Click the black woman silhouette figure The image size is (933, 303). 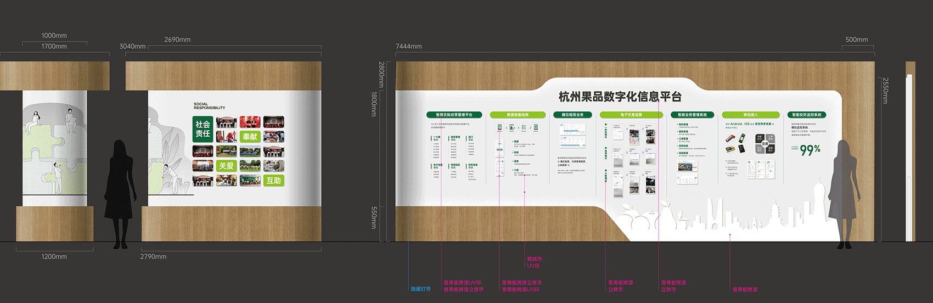click(x=122, y=192)
